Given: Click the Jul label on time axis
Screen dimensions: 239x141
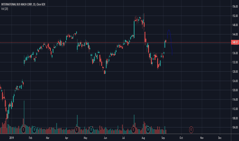Looking at the screenshot, I should click(123, 138).
